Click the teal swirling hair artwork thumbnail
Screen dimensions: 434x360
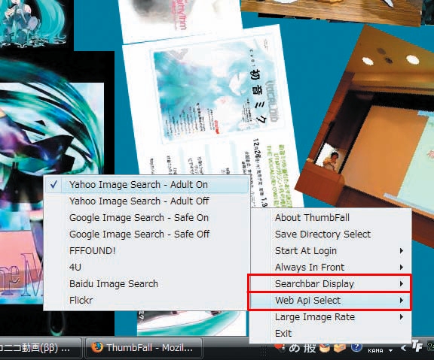51,130
